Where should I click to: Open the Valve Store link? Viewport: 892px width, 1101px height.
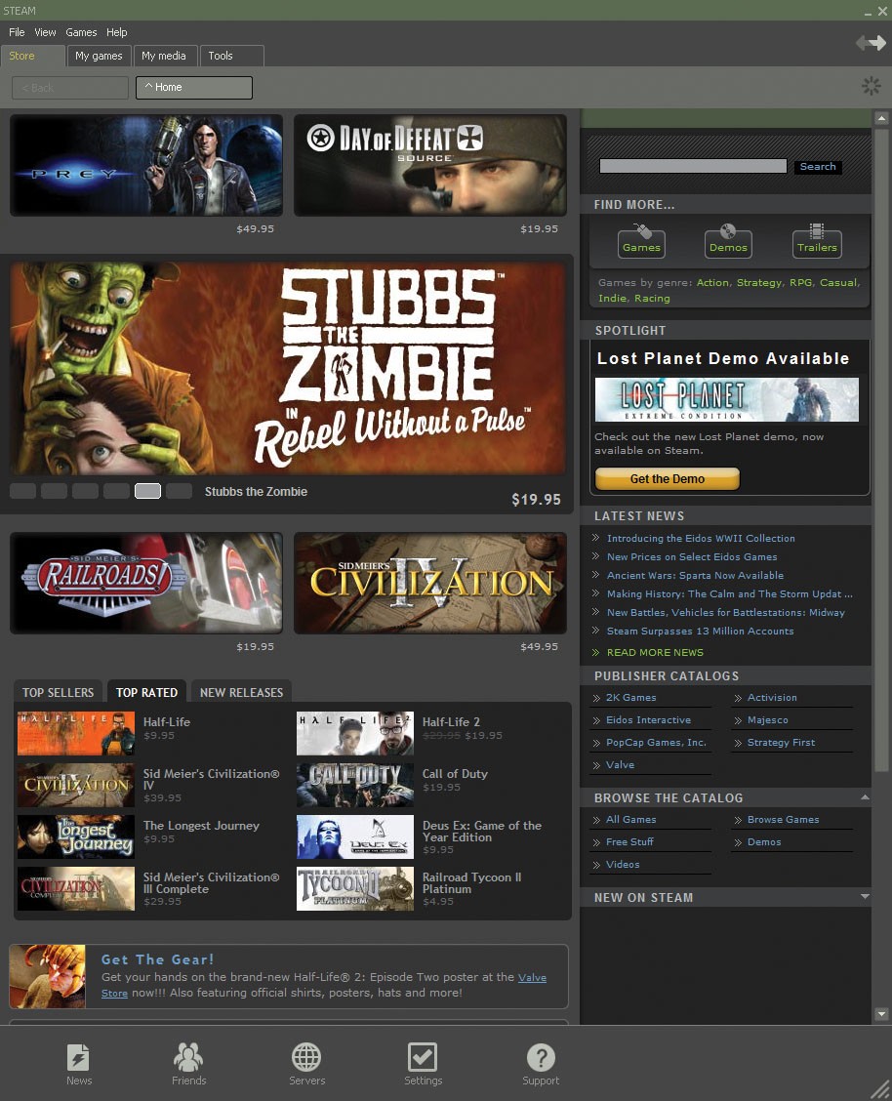click(532, 977)
